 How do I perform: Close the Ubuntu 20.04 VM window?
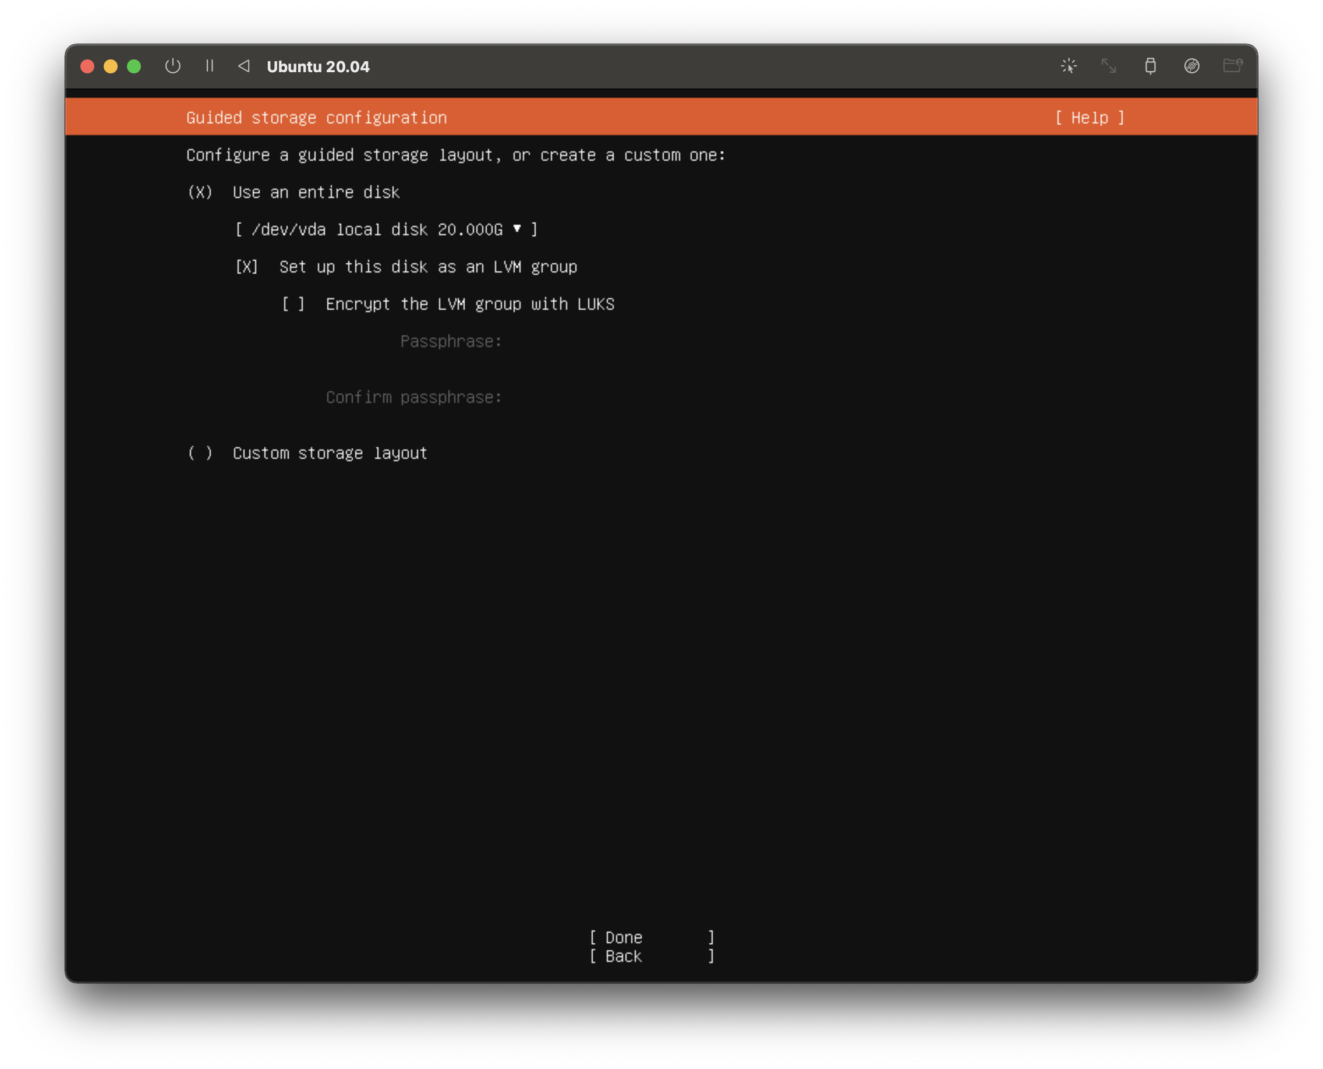[x=87, y=66]
